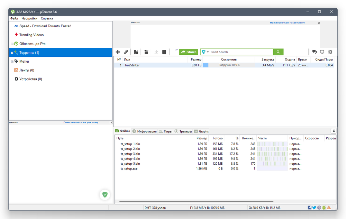Open the search provider dropdown arrow
This screenshot has height=219, width=346.
[x=208, y=52]
